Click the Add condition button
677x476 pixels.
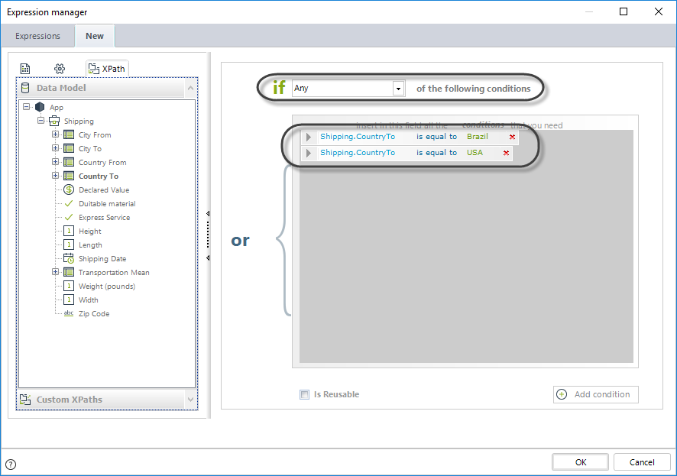pyautogui.click(x=595, y=394)
